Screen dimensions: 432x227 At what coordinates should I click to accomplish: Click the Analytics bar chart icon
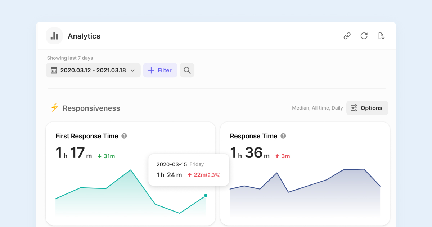click(x=54, y=36)
